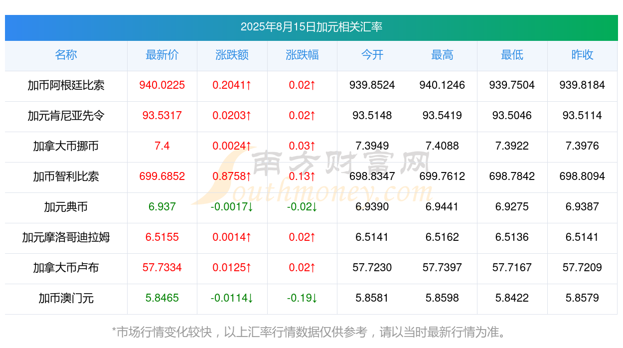Click row name 加元摩洛哥迪拉姆
The height and width of the screenshot is (348, 623).
tap(66, 237)
